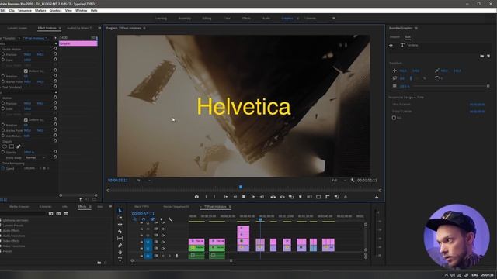Toggle the Roll checkbox in Responsive Design

(x=394, y=118)
